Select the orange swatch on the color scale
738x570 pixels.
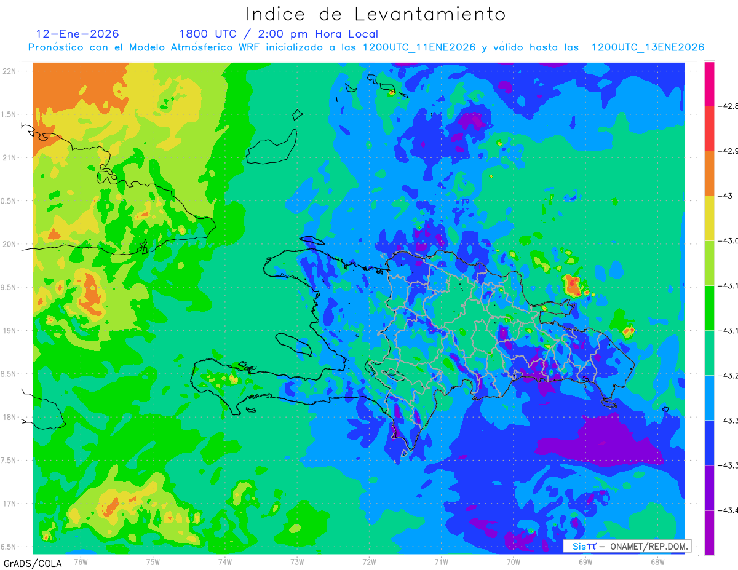pos(709,173)
